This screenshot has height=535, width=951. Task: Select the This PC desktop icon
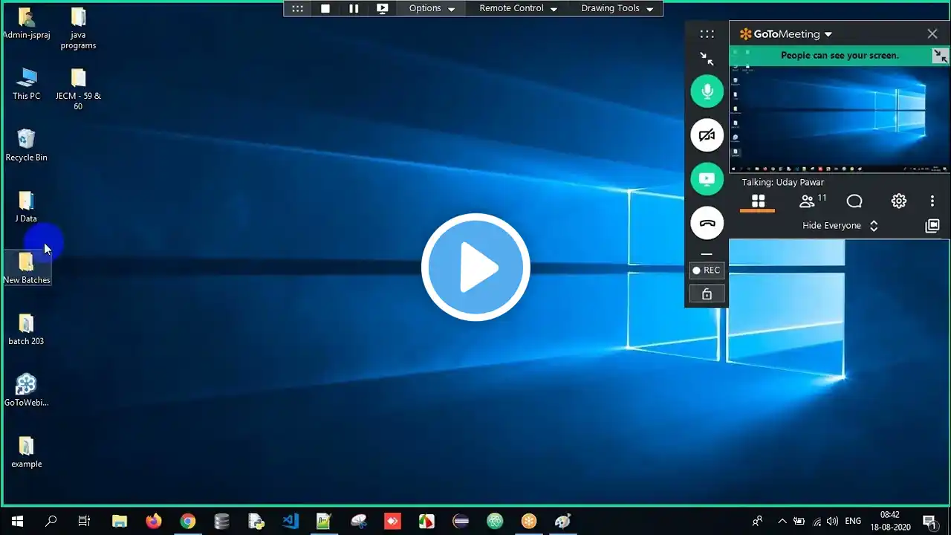coord(27,84)
